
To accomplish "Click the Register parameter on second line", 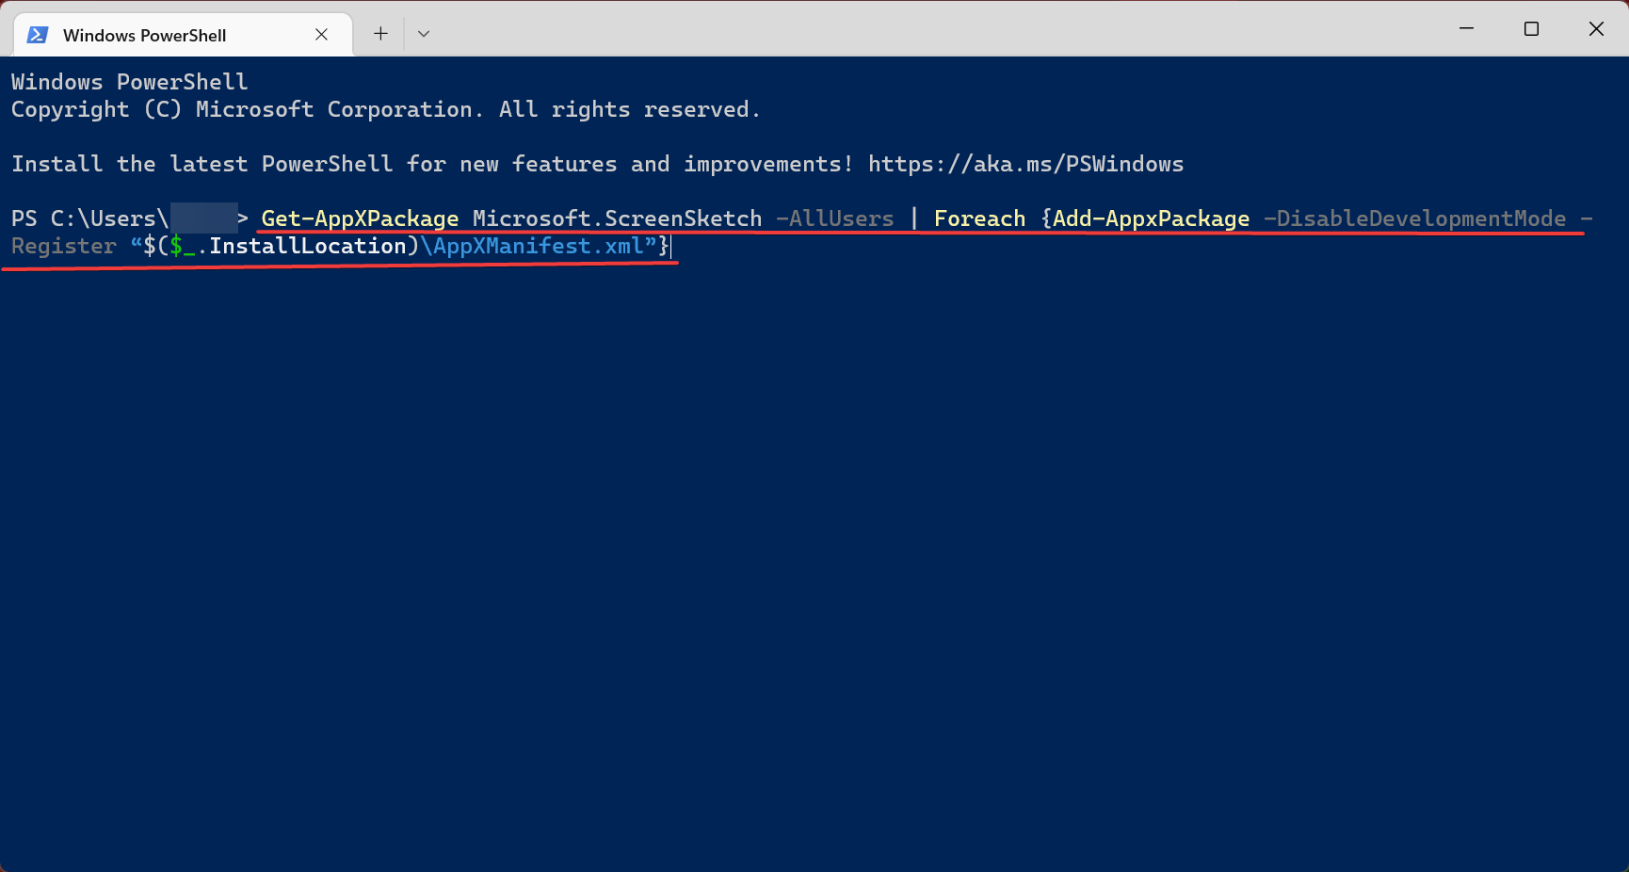I will coord(64,246).
